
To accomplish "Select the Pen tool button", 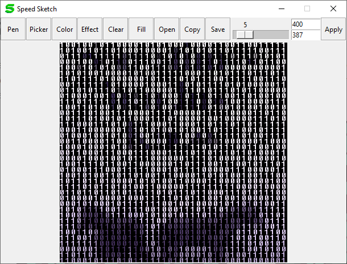I will 13,30.
